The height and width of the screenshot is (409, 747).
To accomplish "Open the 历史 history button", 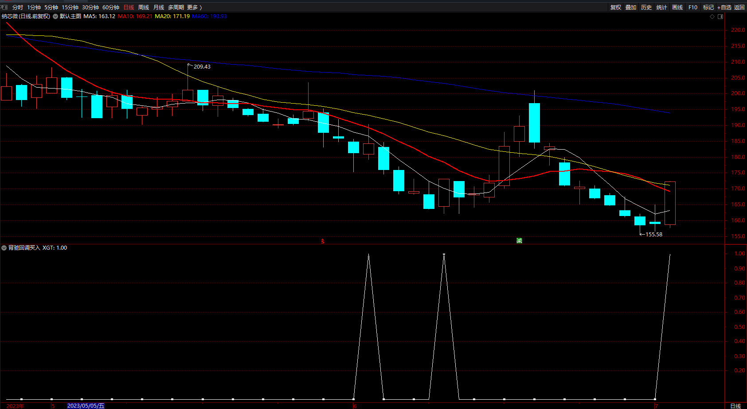I will tap(646, 8).
